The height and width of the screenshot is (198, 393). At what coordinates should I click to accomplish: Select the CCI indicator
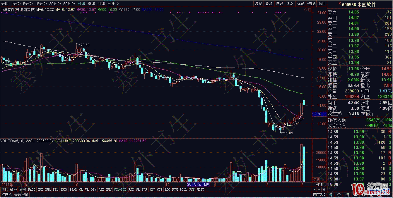[x=160, y=190]
